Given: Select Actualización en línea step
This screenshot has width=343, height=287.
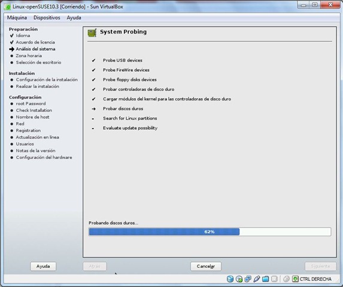Looking at the screenshot, I should (x=37, y=138).
